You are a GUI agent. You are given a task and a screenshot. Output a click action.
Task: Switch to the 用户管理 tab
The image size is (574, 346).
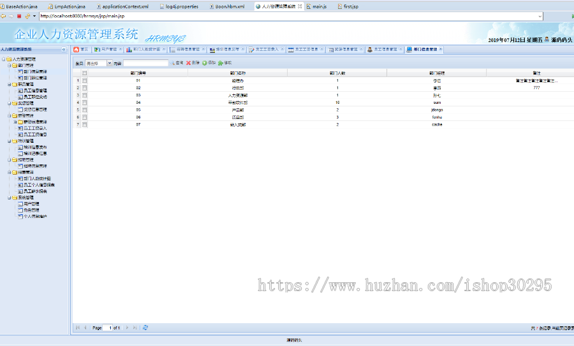(x=107, y=49)
